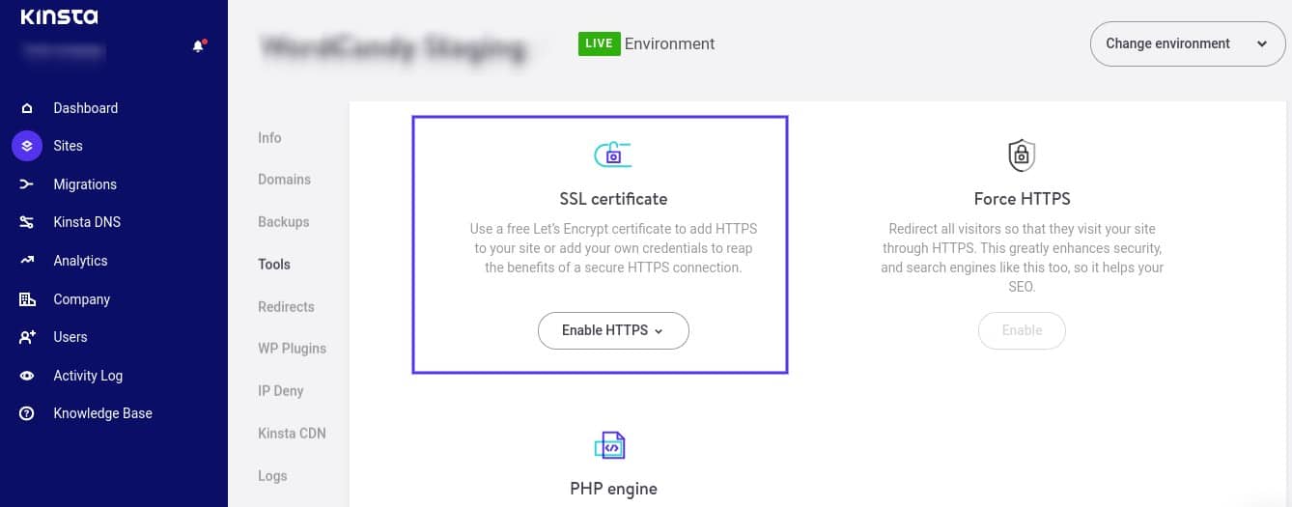1292x507 pixels.
Task: Click the Kinsta DNS icon
Action: pyautogui.click(x=27, y=222)
